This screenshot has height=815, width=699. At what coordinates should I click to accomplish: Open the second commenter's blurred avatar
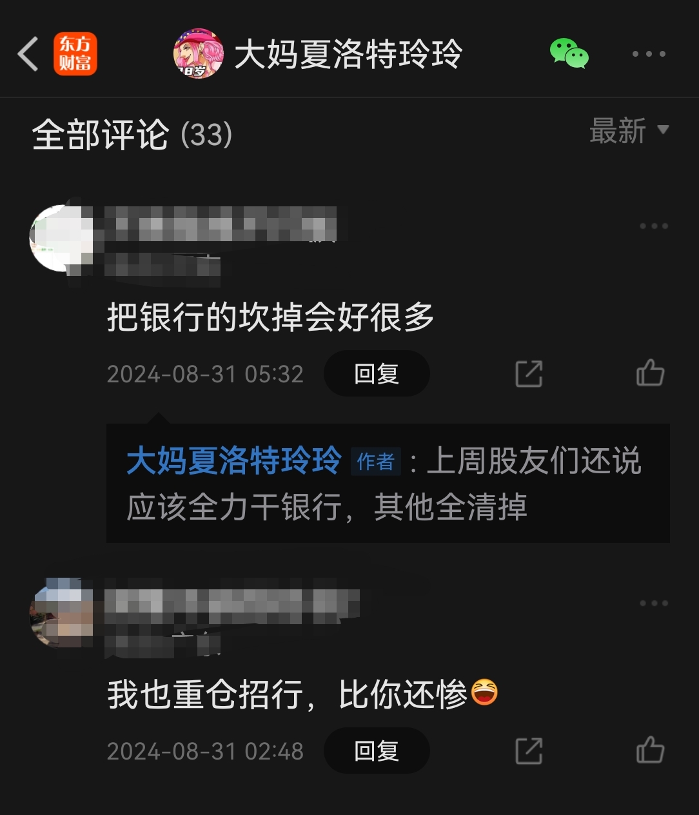coord(61,613)
